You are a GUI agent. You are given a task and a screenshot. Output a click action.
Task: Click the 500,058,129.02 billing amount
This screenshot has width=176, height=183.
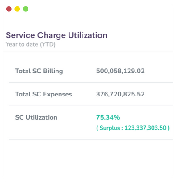(120, 71)
